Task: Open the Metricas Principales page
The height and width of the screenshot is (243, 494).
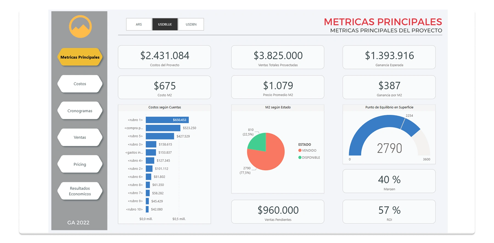Action: click(80, 57)
